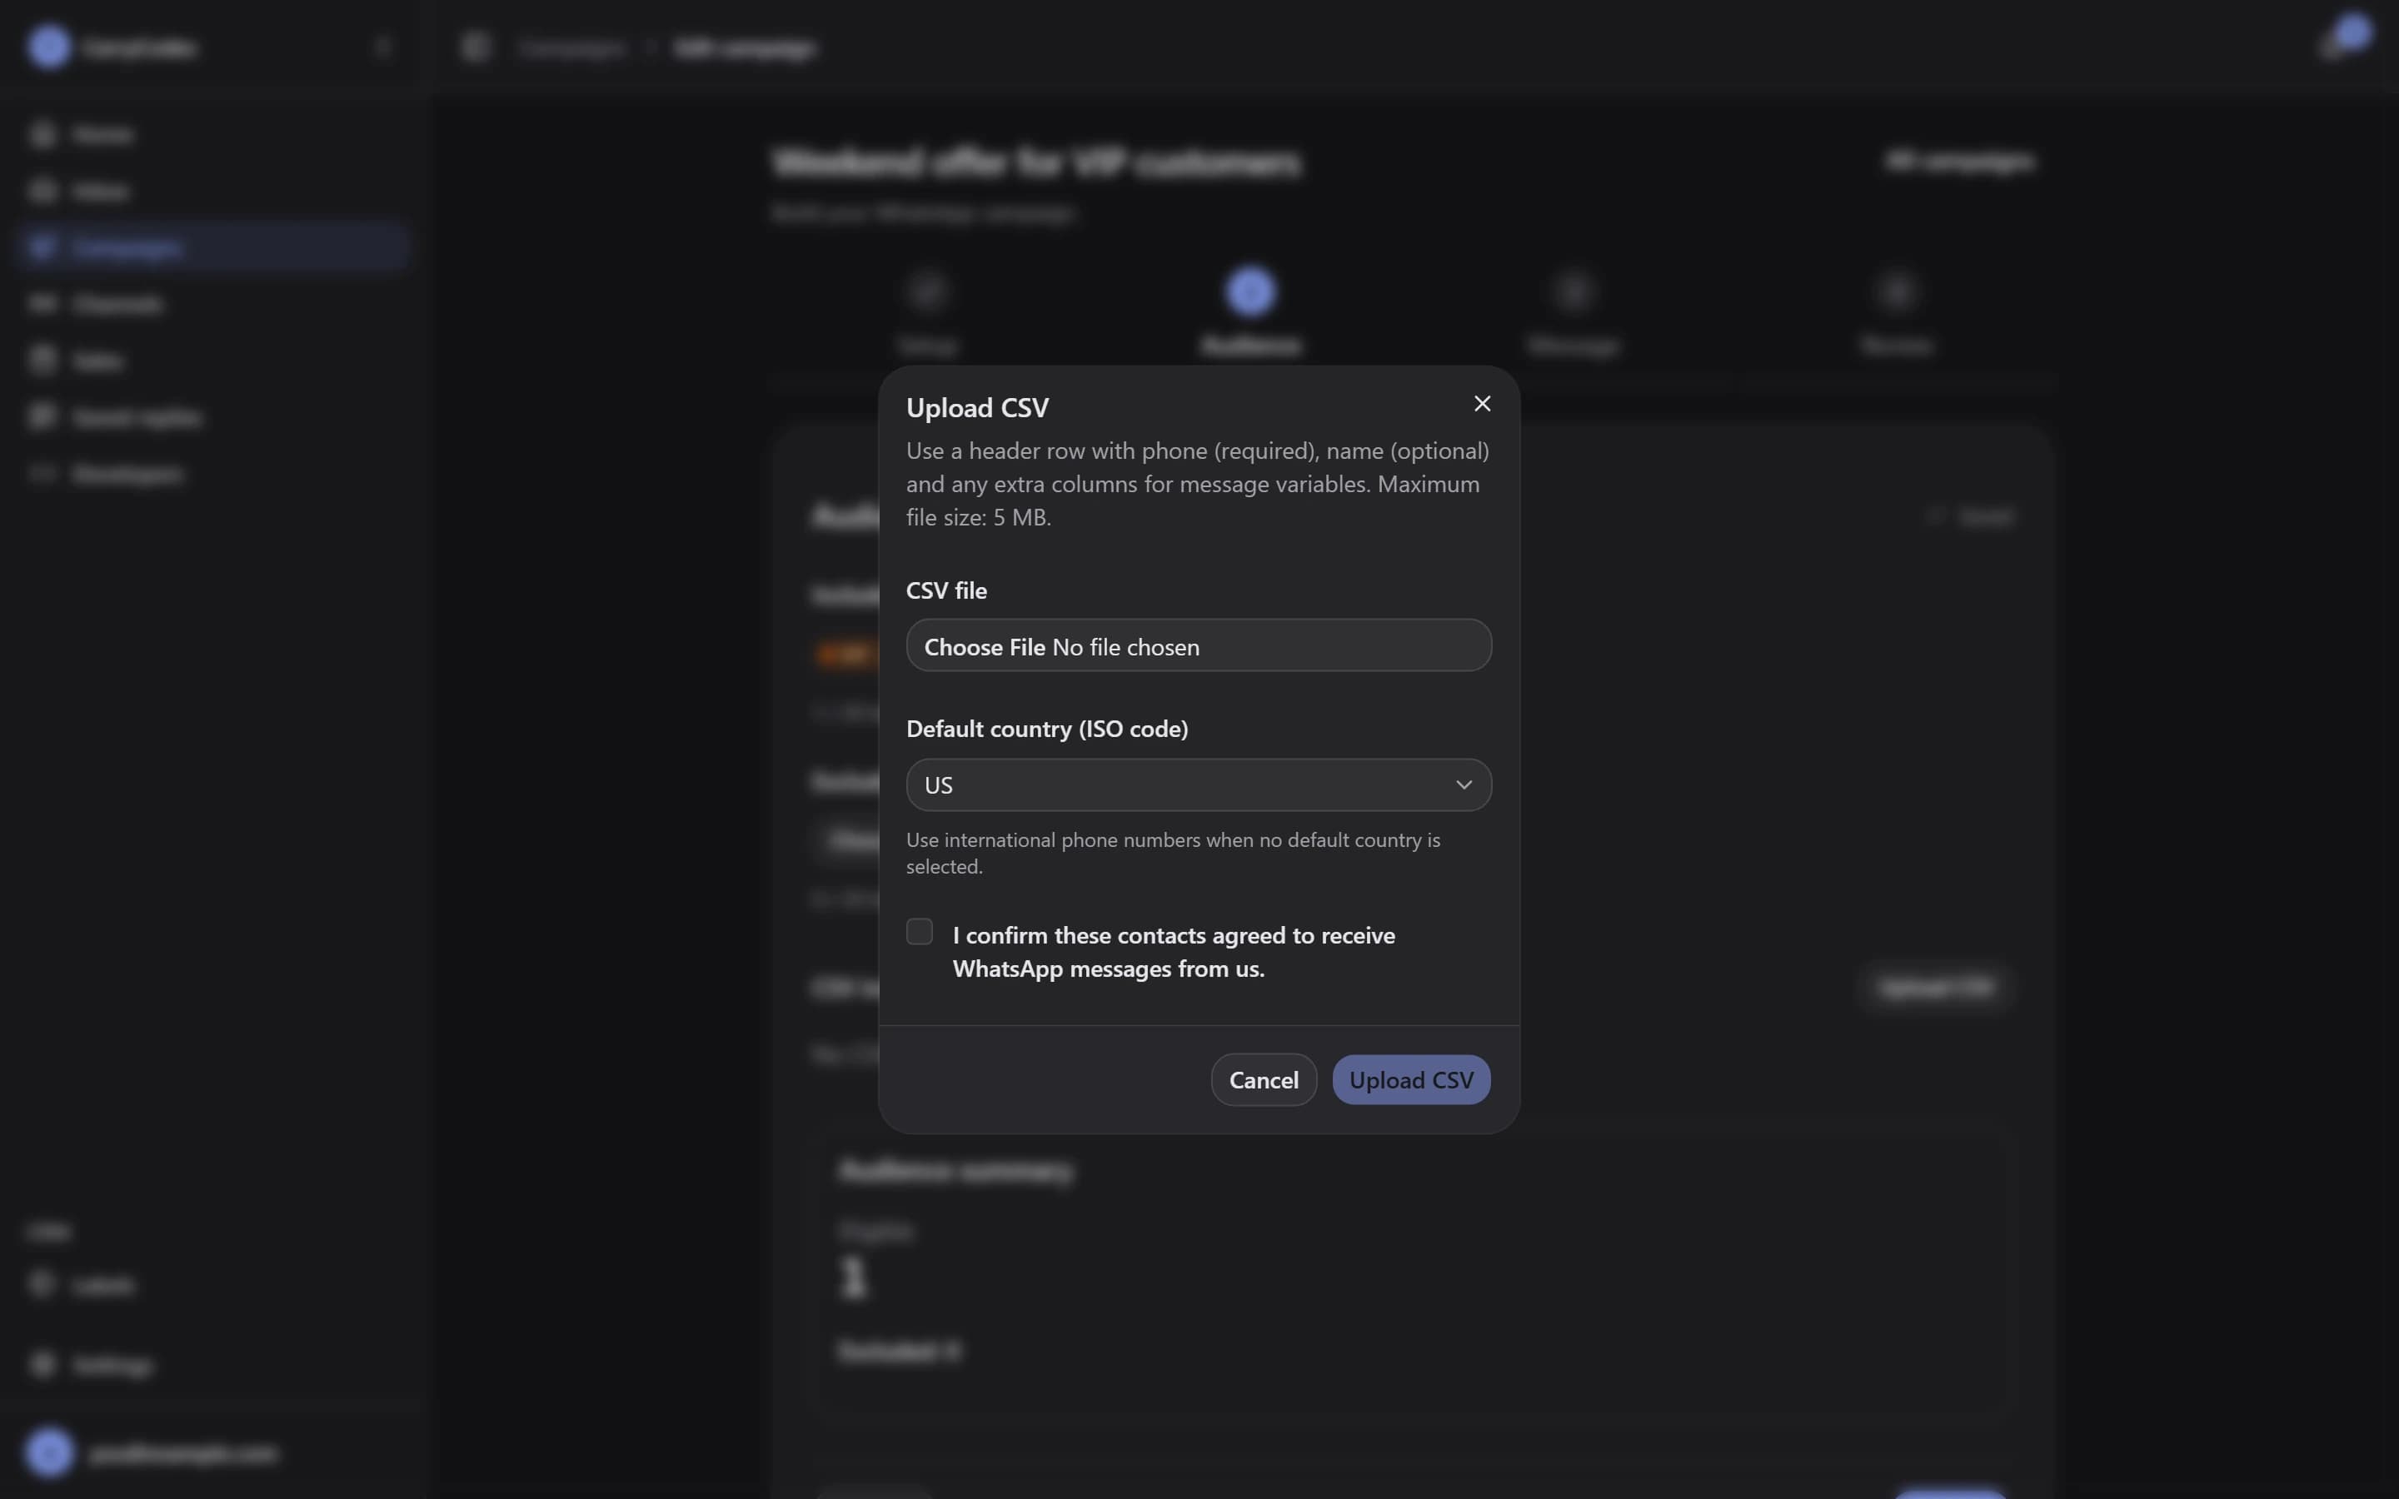
Task: Close the Upload CSV dialog with X
Action: (x=1482, y=404)
